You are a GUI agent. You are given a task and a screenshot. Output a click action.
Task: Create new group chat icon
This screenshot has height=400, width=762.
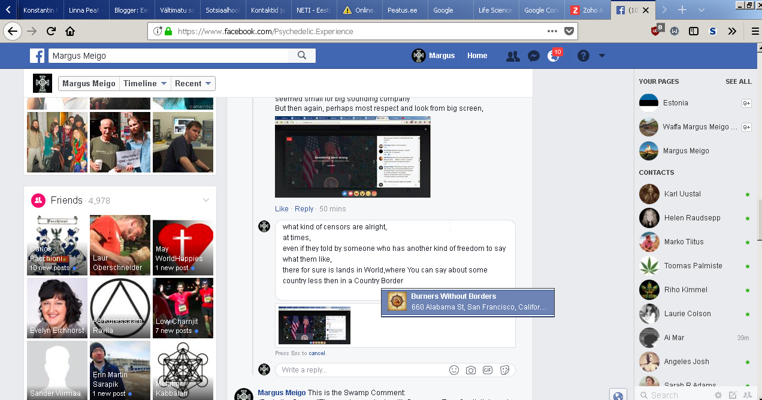click(747, 395)
